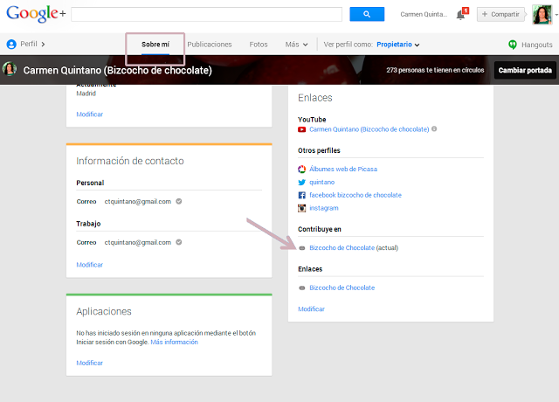
Task: Click the Trabajo email ctquintano@gmail.com
Action: point(138,243)
